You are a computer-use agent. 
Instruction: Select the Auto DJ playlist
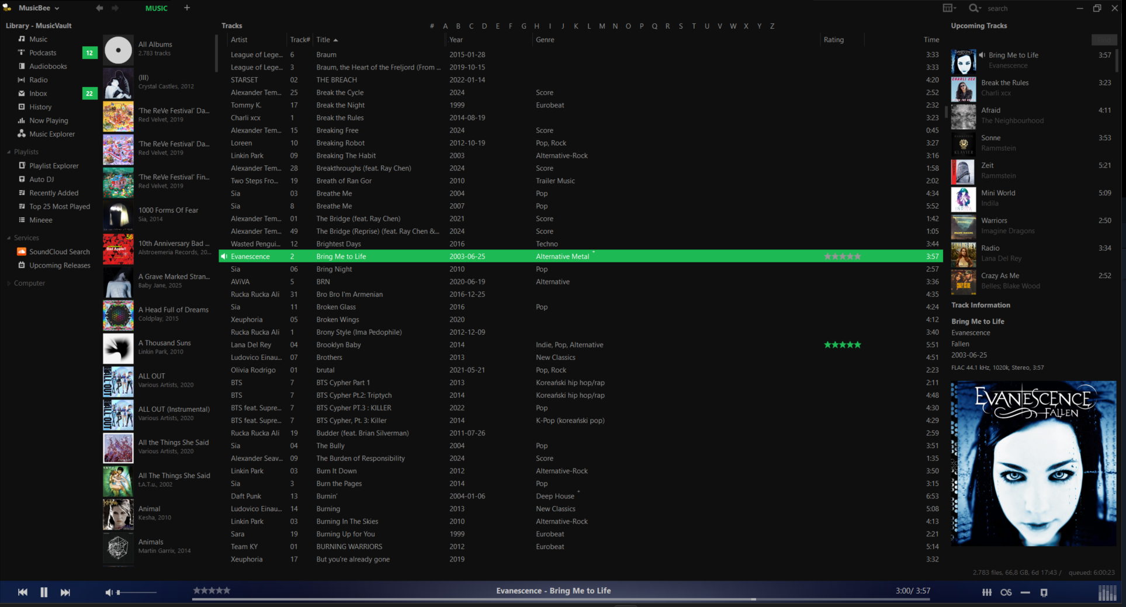click(41, 179)
